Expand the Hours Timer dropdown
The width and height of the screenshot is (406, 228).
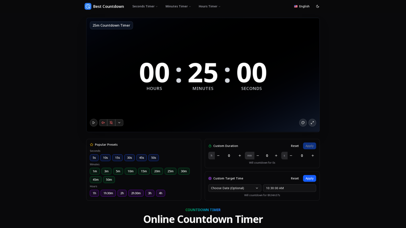209,6
